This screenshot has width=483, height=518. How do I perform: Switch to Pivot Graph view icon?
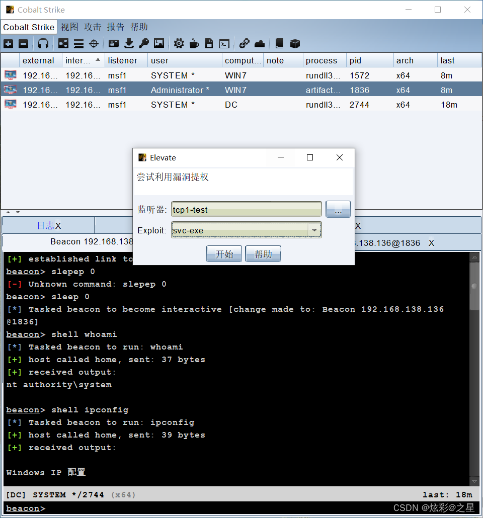63,44
